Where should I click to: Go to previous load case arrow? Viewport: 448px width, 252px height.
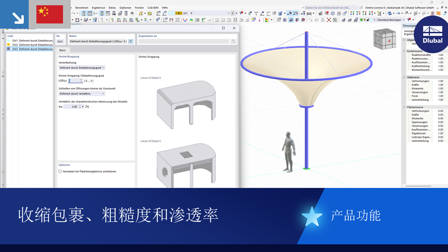(232, 13)
